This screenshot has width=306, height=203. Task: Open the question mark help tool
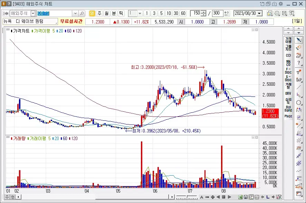pos(299,63)
